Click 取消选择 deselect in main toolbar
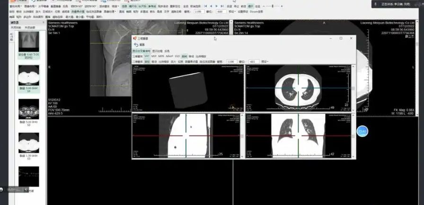 (x=195, y=6)
